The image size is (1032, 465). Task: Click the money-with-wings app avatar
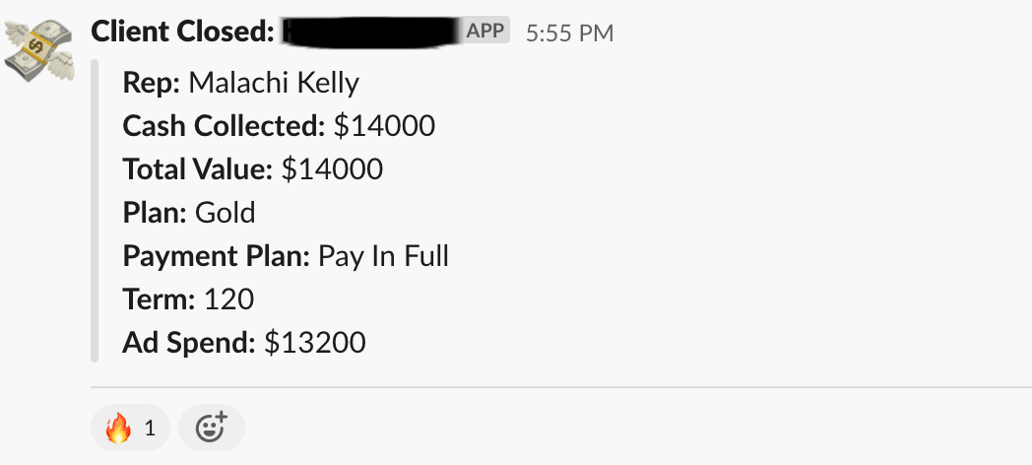[39, 51]
